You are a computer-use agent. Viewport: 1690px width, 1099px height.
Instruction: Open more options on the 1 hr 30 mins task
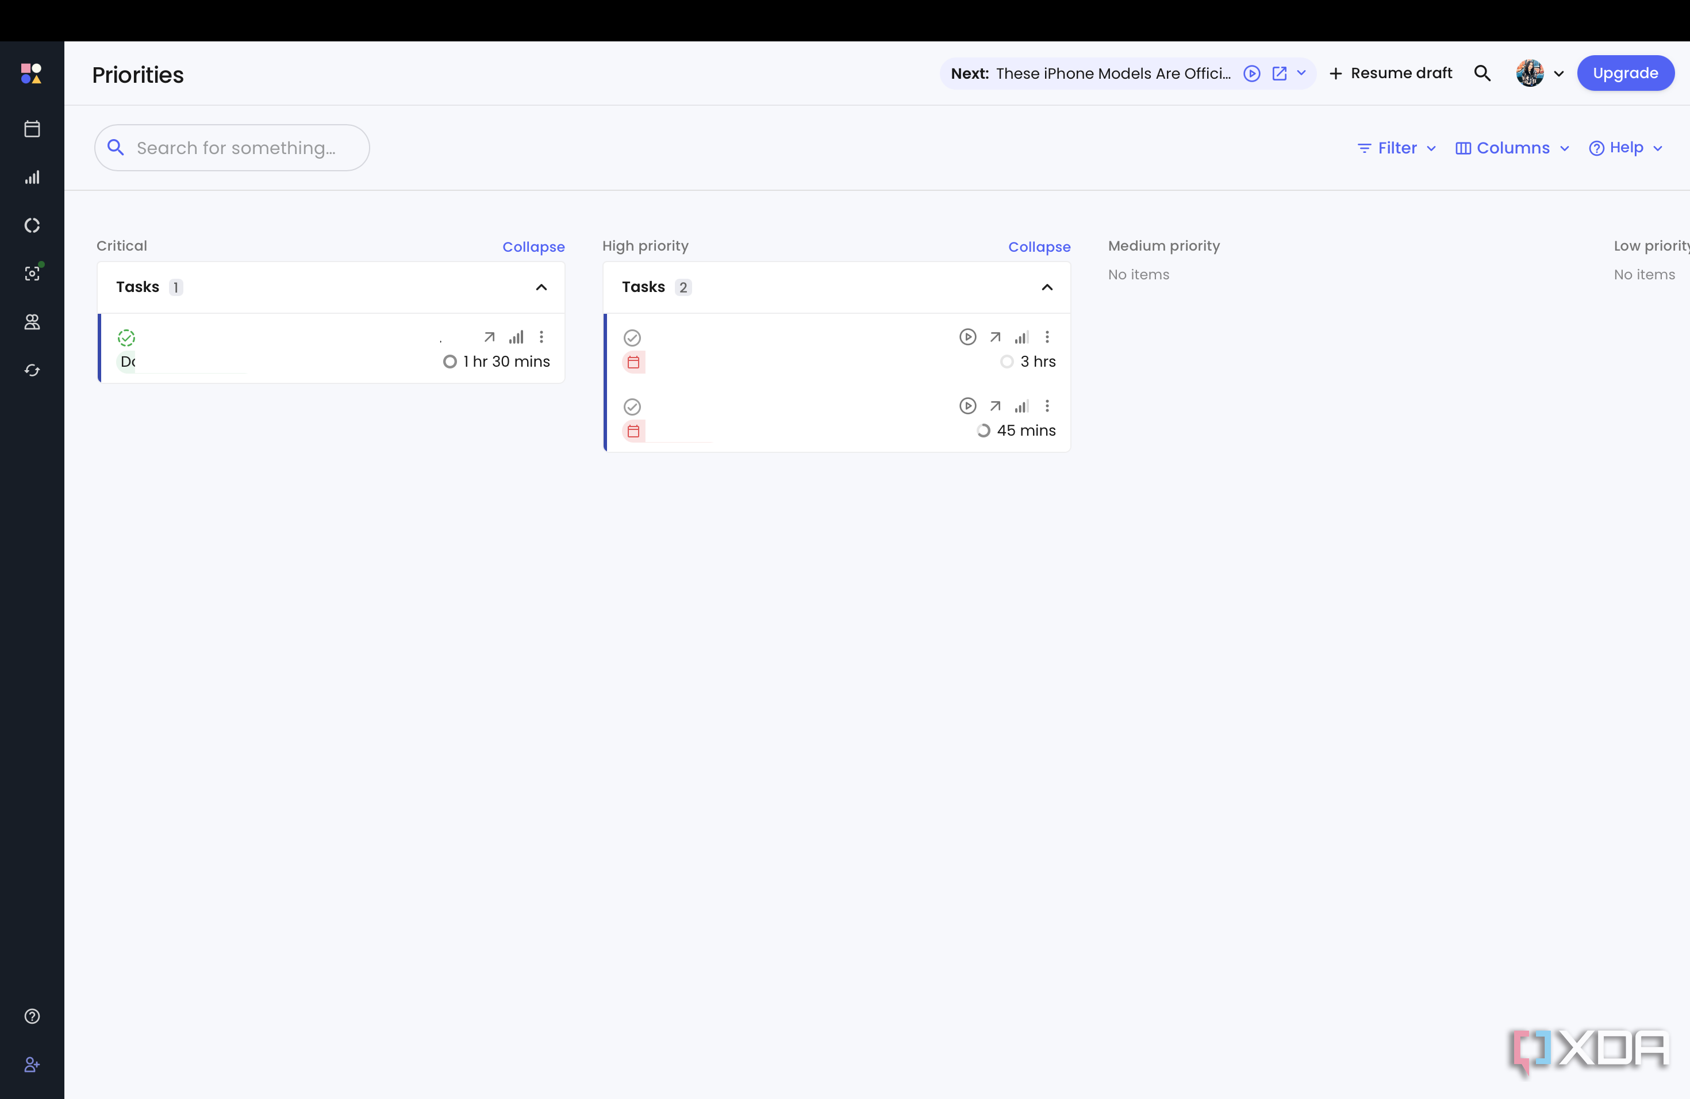541,336
